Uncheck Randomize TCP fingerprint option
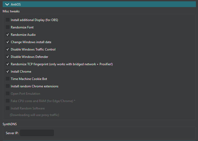 coord(8,64)
